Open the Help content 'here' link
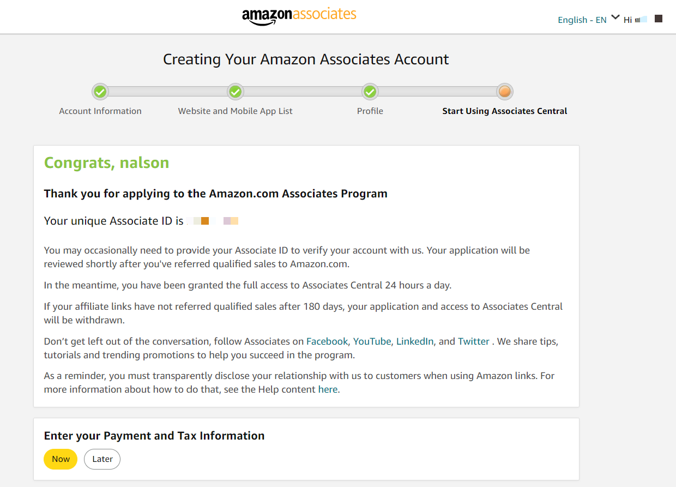Screen dimensions: 676x487 click(328, 389)
